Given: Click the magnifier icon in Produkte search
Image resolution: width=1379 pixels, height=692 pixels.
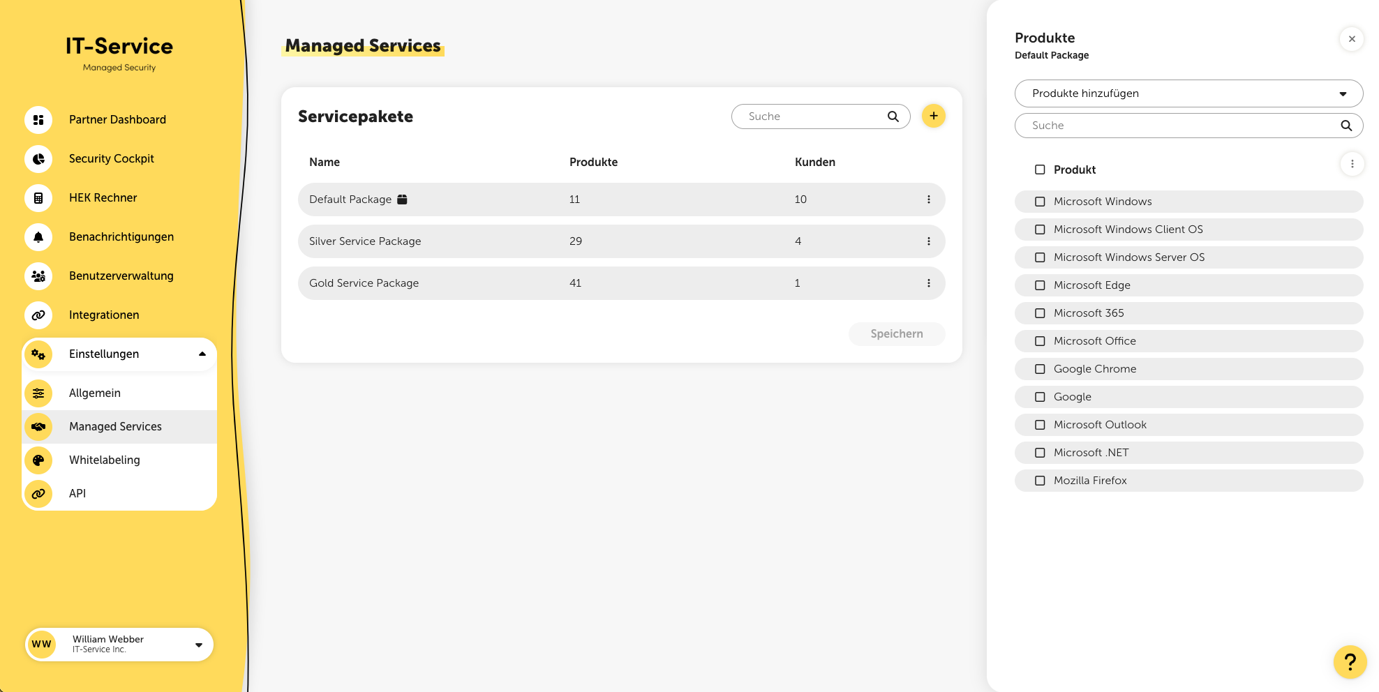Looking at the screenshot, I should coord(1346,126).
